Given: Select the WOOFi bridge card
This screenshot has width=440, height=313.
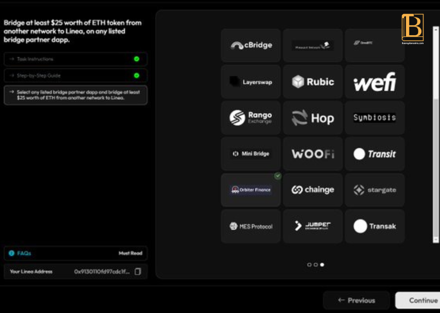Looking at the screenshot, I should (x=312, y=154).
